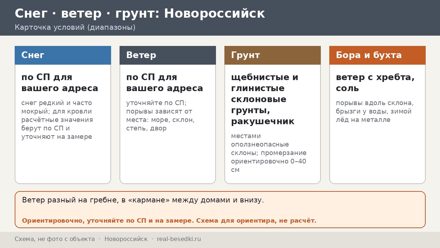Click heading "щебнистые и глинистые склоновые грунты, ракушечник"
Image resolution: width=440 pixels, height=248 pixels.
pos(265,99)
